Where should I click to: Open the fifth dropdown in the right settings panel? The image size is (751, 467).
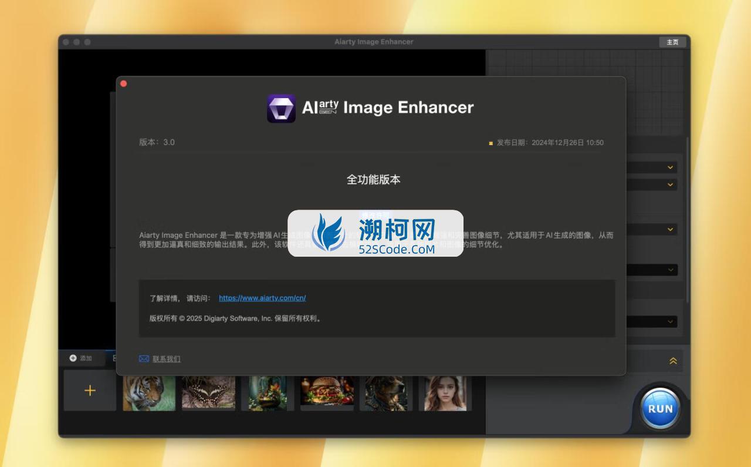pos(651,322)
